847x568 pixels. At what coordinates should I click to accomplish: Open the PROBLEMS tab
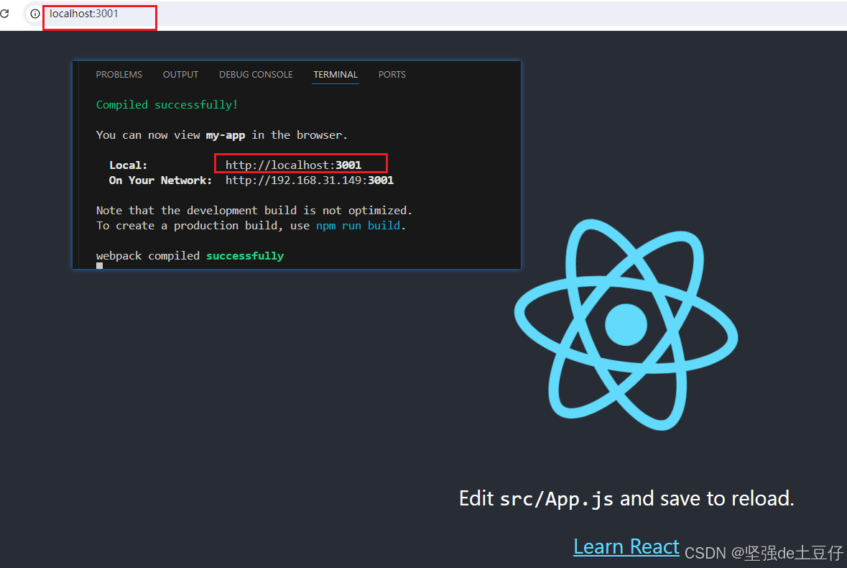point(119,75)
